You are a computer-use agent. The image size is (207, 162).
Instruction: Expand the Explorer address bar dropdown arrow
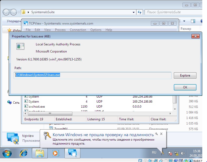coord(134,12)
